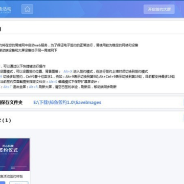Viewport: 184px width, 184px height.
Task: Click the Alt+S shortcut text
Action: [53, 82]
